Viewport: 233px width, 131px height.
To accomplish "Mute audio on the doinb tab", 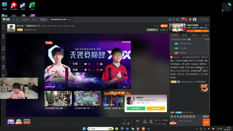I will (x=69, y=20).
